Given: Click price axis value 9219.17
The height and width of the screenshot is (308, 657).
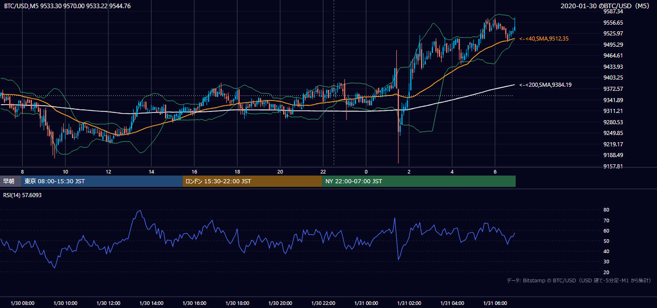Looking at the screenshot, I should (x=613, y=144).
